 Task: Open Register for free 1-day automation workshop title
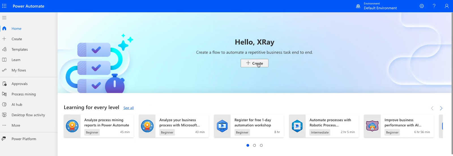coord(253,123)
